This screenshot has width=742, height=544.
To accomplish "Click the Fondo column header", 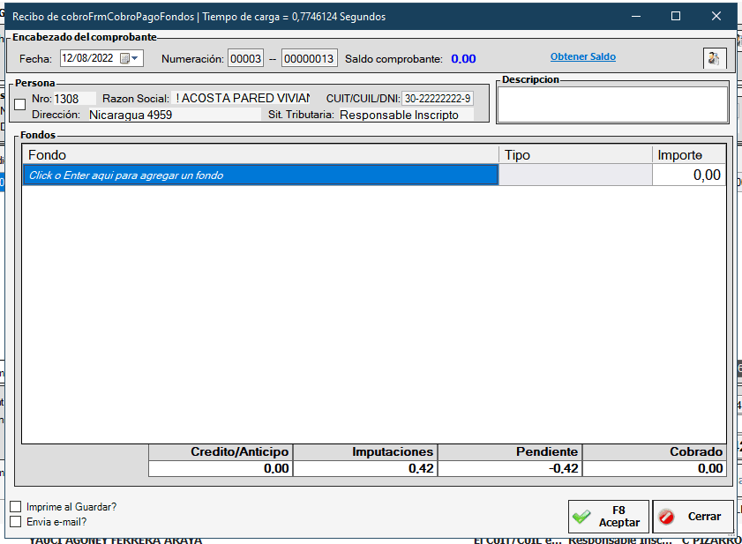I will pos(260,155).
